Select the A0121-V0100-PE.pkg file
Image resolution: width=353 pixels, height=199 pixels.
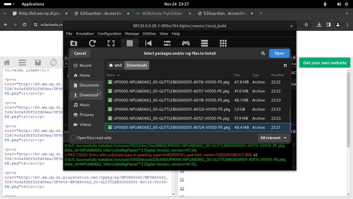(x=198, y=118)
